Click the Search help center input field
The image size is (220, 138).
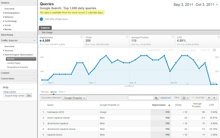pyautogui.click(x=14, y=96)
